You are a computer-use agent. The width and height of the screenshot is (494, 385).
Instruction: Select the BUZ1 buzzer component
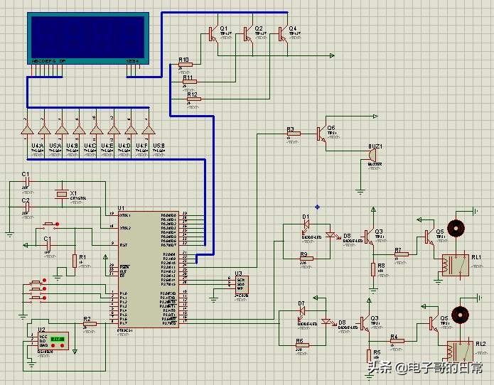(372, 155)
